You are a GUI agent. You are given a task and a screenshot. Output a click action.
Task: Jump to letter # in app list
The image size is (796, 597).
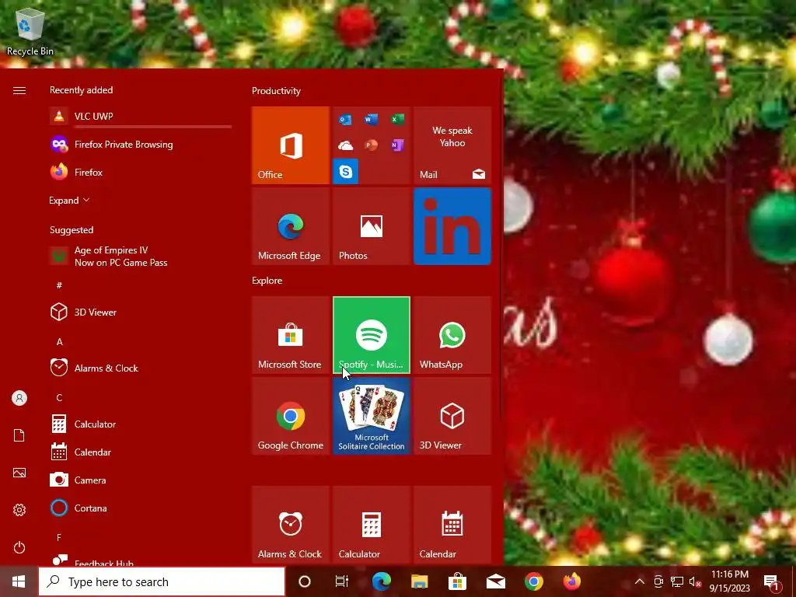(59, 285)
